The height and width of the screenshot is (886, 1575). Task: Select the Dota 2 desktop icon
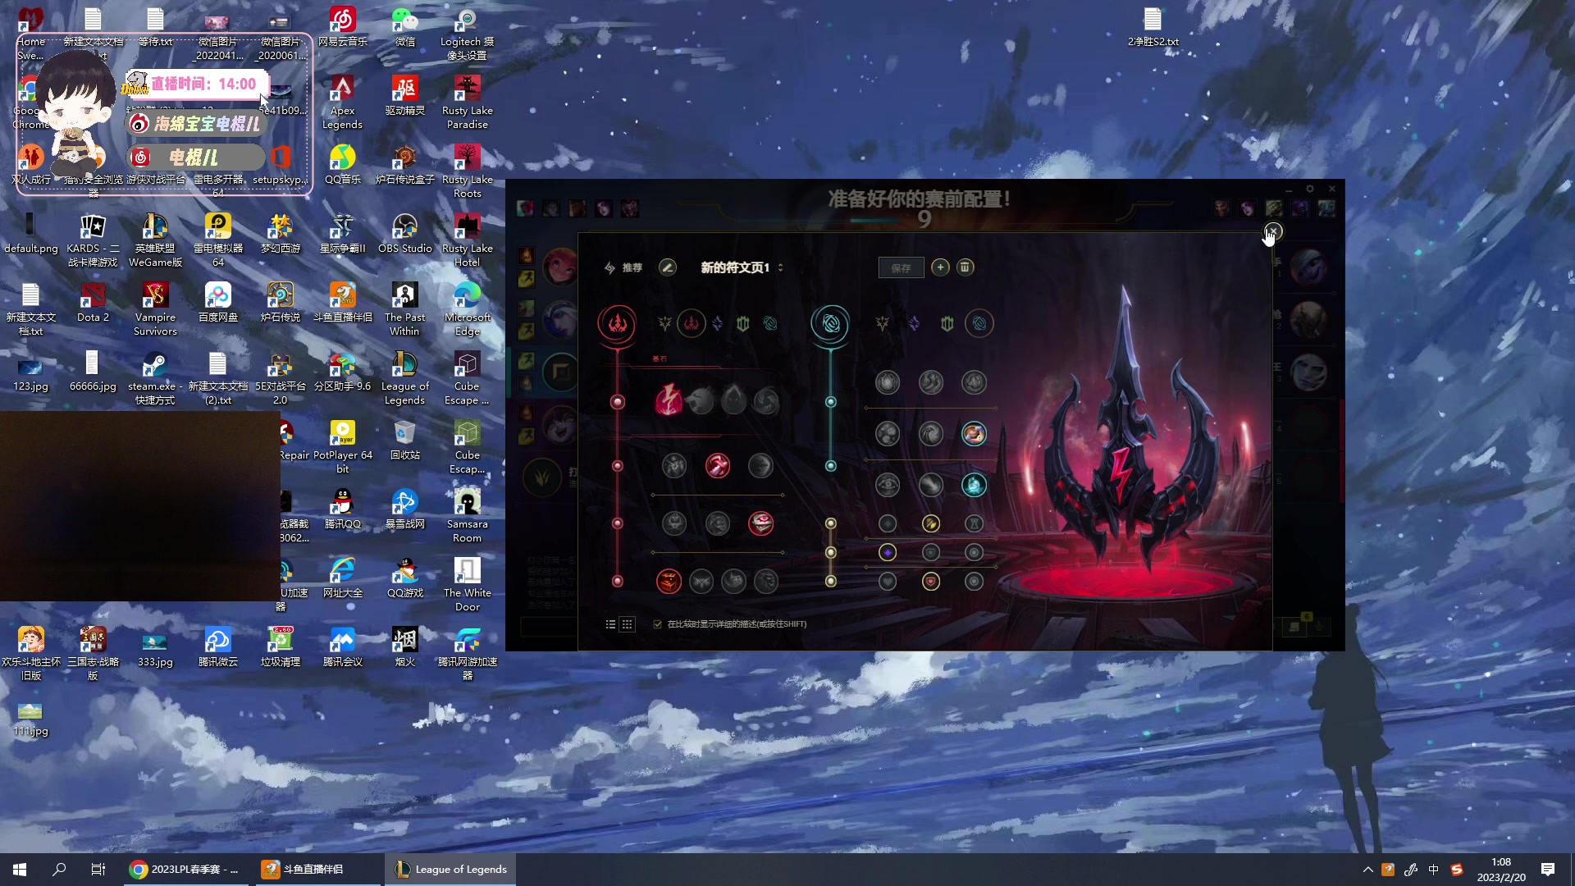pos(93,303)
